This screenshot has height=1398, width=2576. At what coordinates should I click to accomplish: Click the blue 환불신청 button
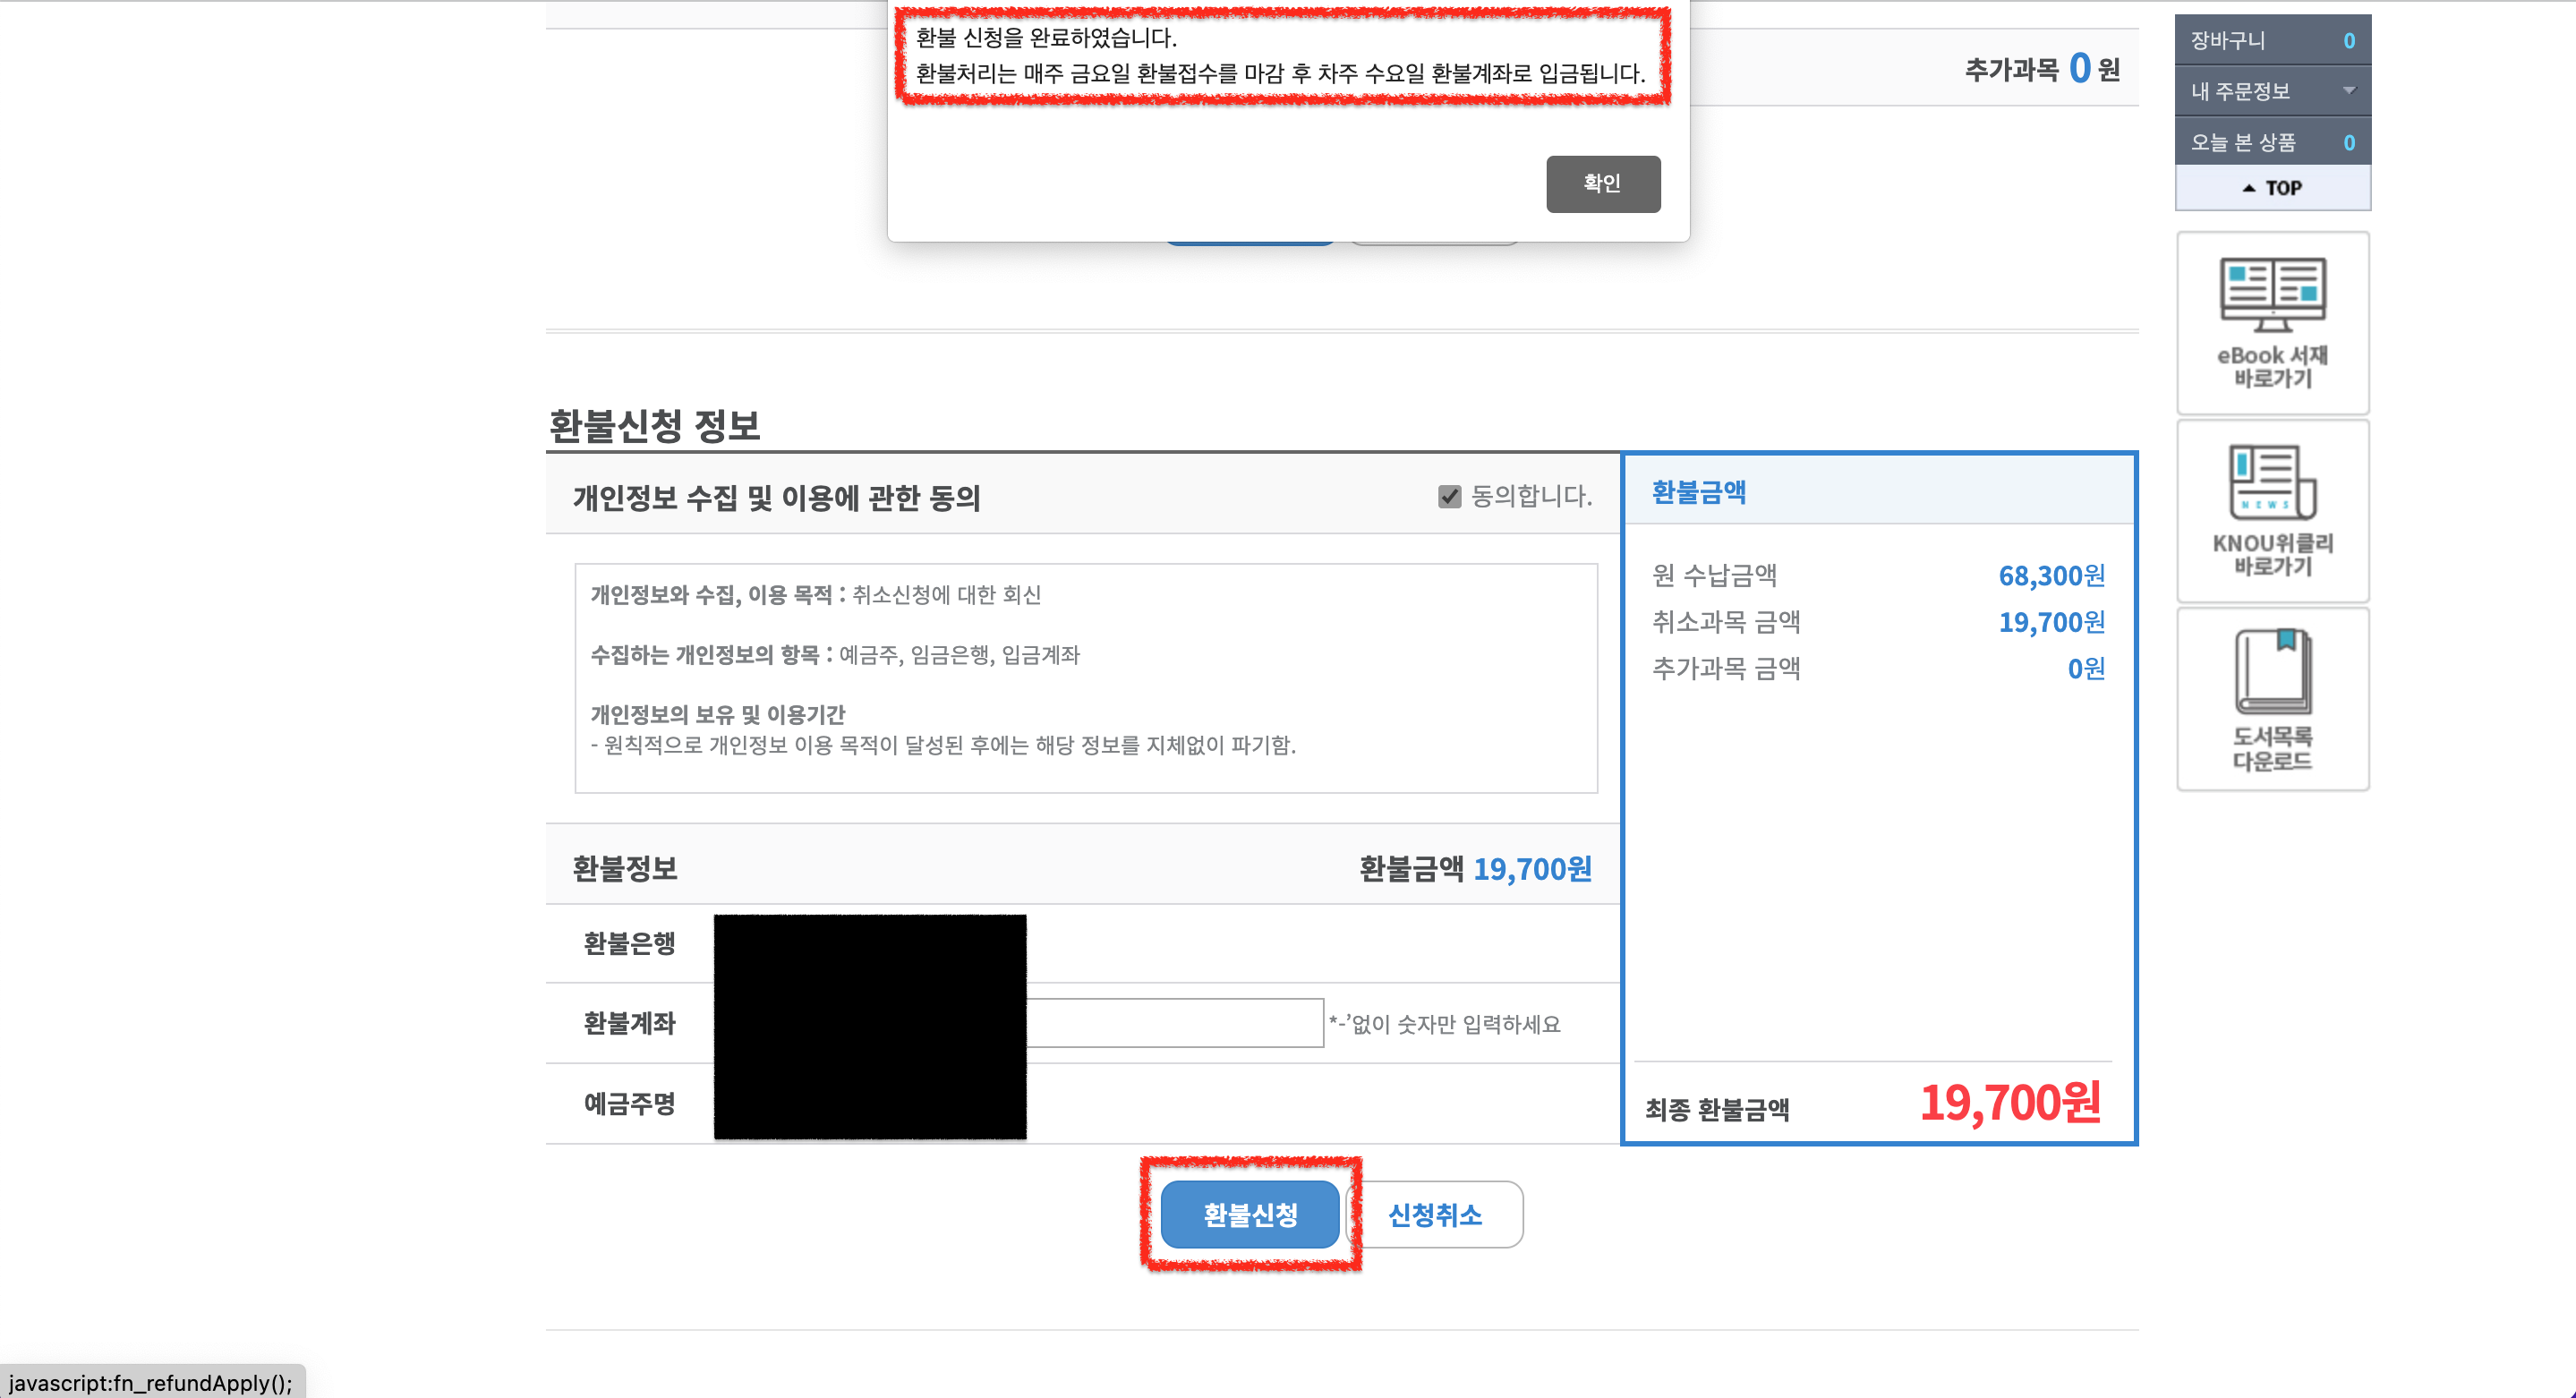point(1249,1214)
